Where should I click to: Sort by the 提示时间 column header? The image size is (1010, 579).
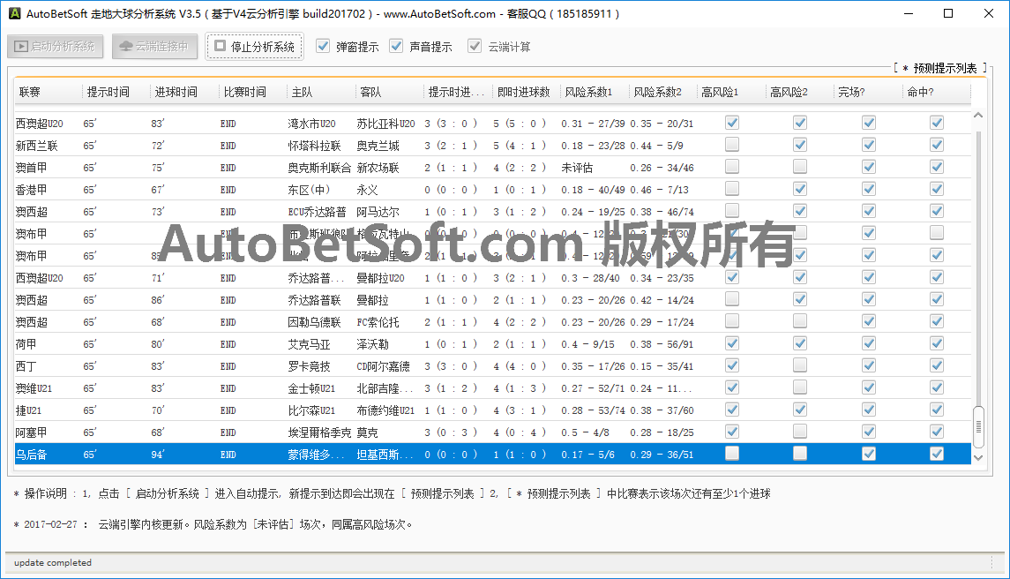116,92
